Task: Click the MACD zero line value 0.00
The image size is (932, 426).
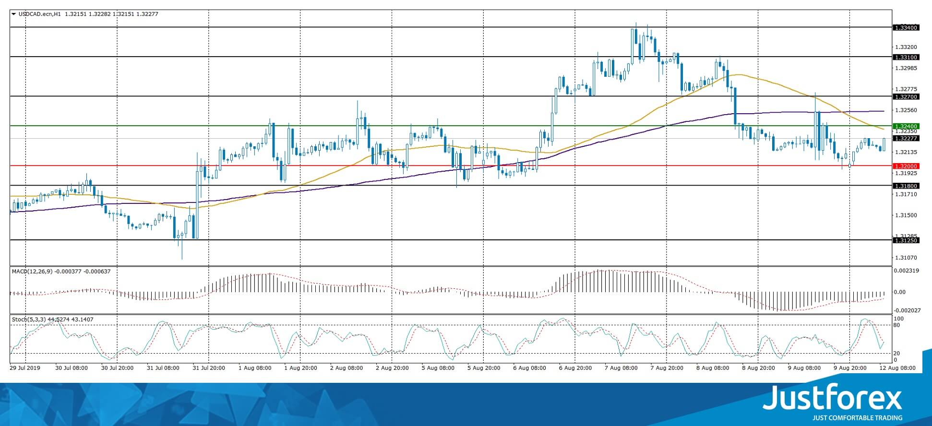Action: coord(899,292)
